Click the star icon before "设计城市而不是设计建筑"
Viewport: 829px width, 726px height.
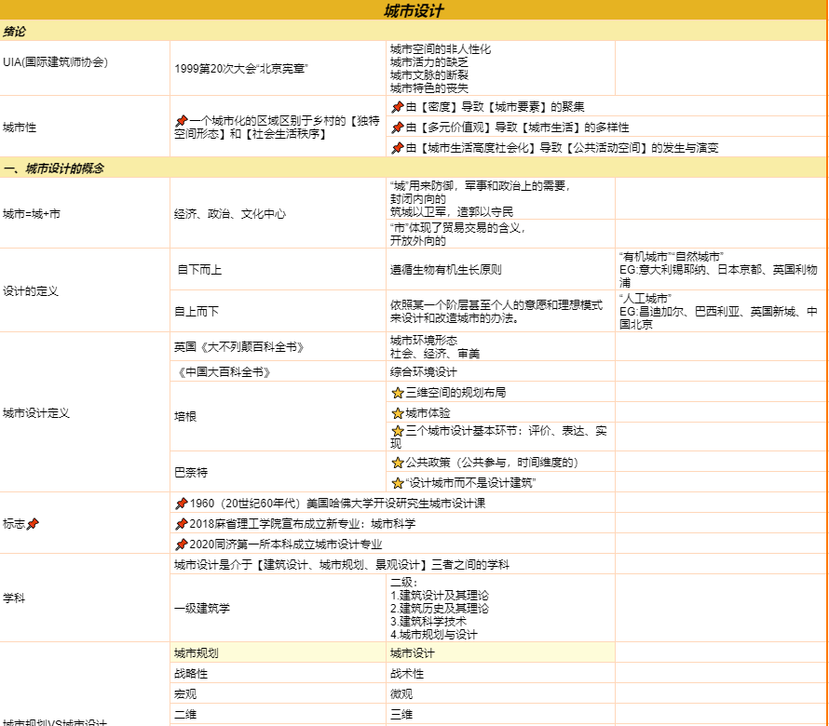coord(397,482)
